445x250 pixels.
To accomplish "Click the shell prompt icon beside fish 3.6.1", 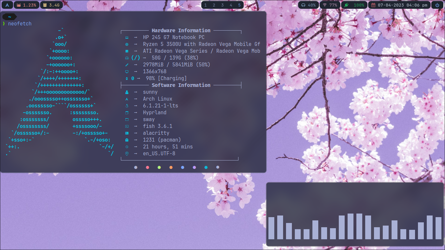I will tap(127, 126).
